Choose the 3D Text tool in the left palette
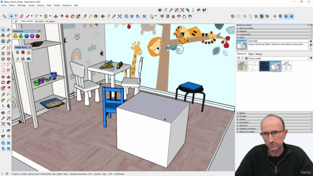The width and height of the screenshot is (313, 176). pyautogui.click(x=9, y=106)
